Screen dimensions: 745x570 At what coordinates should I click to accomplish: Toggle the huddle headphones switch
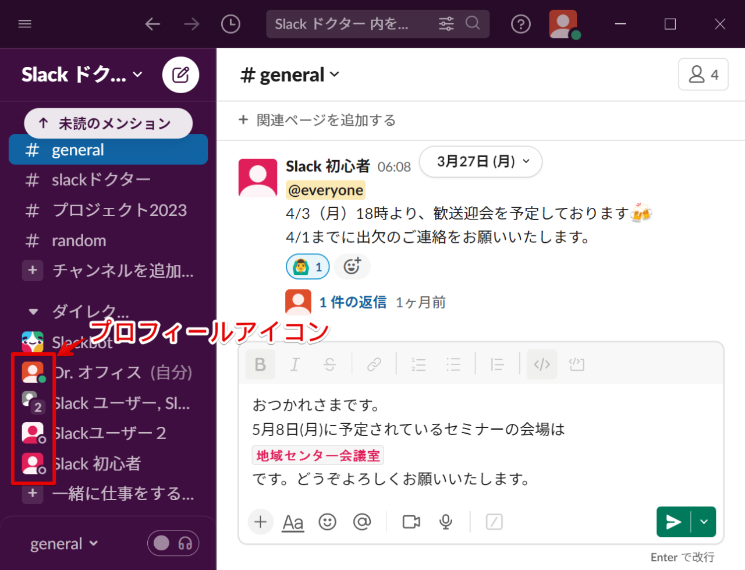tap(173, 543)
